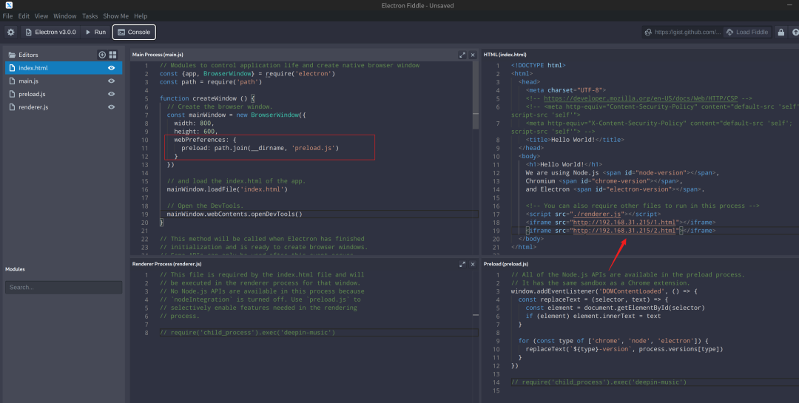Hide the main.js editor via eye icon
This screenshot has width=799, height=403.
tap(112, 81)
